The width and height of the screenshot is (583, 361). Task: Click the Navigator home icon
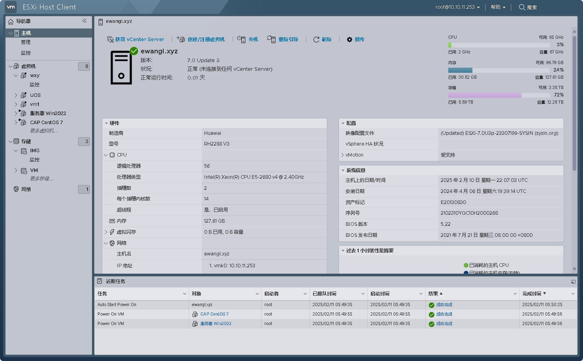(11, 21)
